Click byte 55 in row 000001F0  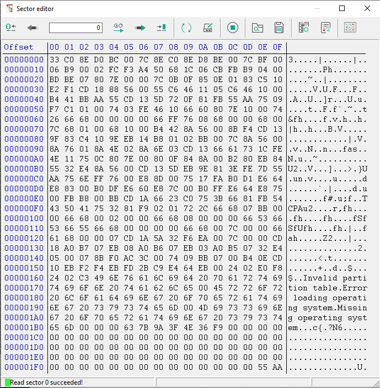263,367
